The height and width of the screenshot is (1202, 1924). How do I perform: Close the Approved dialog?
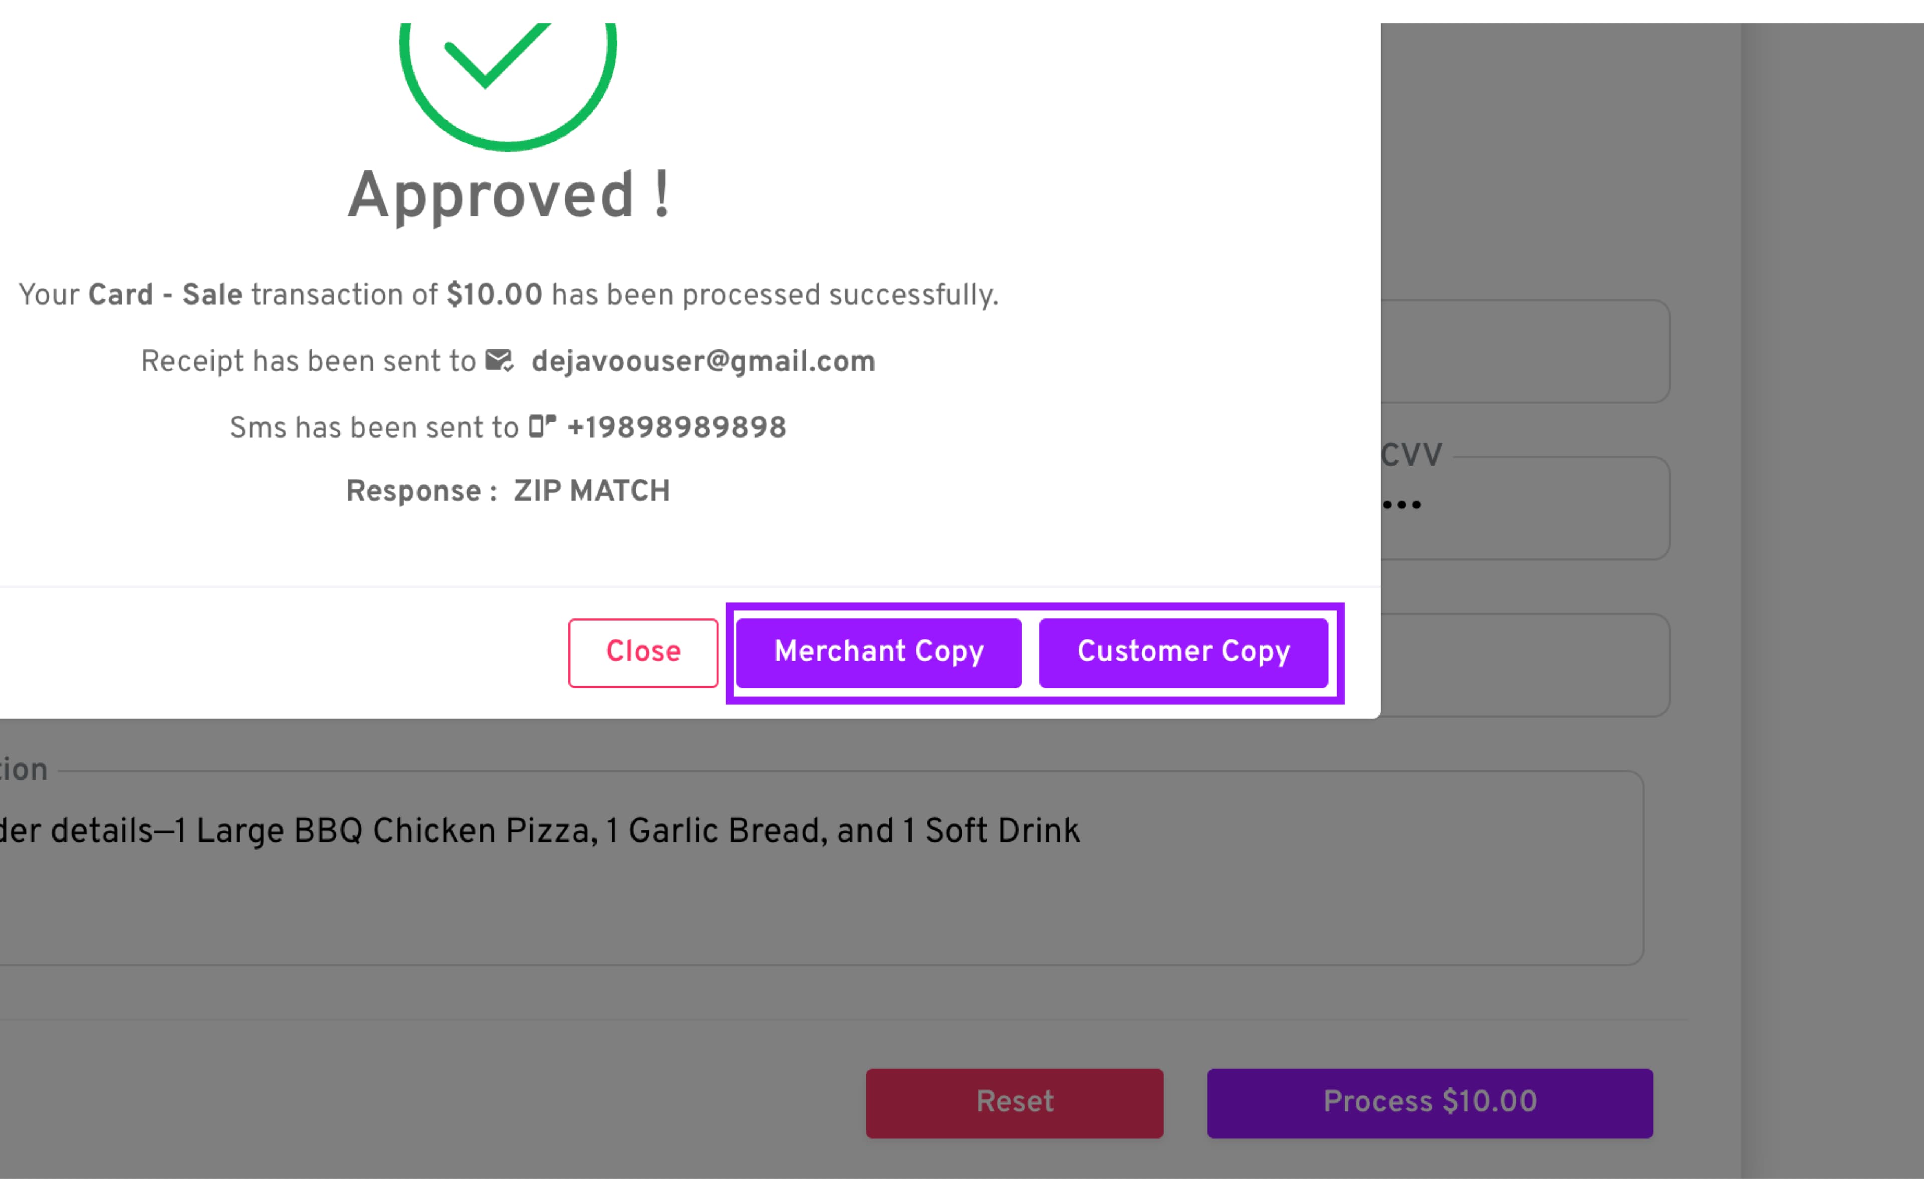click(642, 653)
